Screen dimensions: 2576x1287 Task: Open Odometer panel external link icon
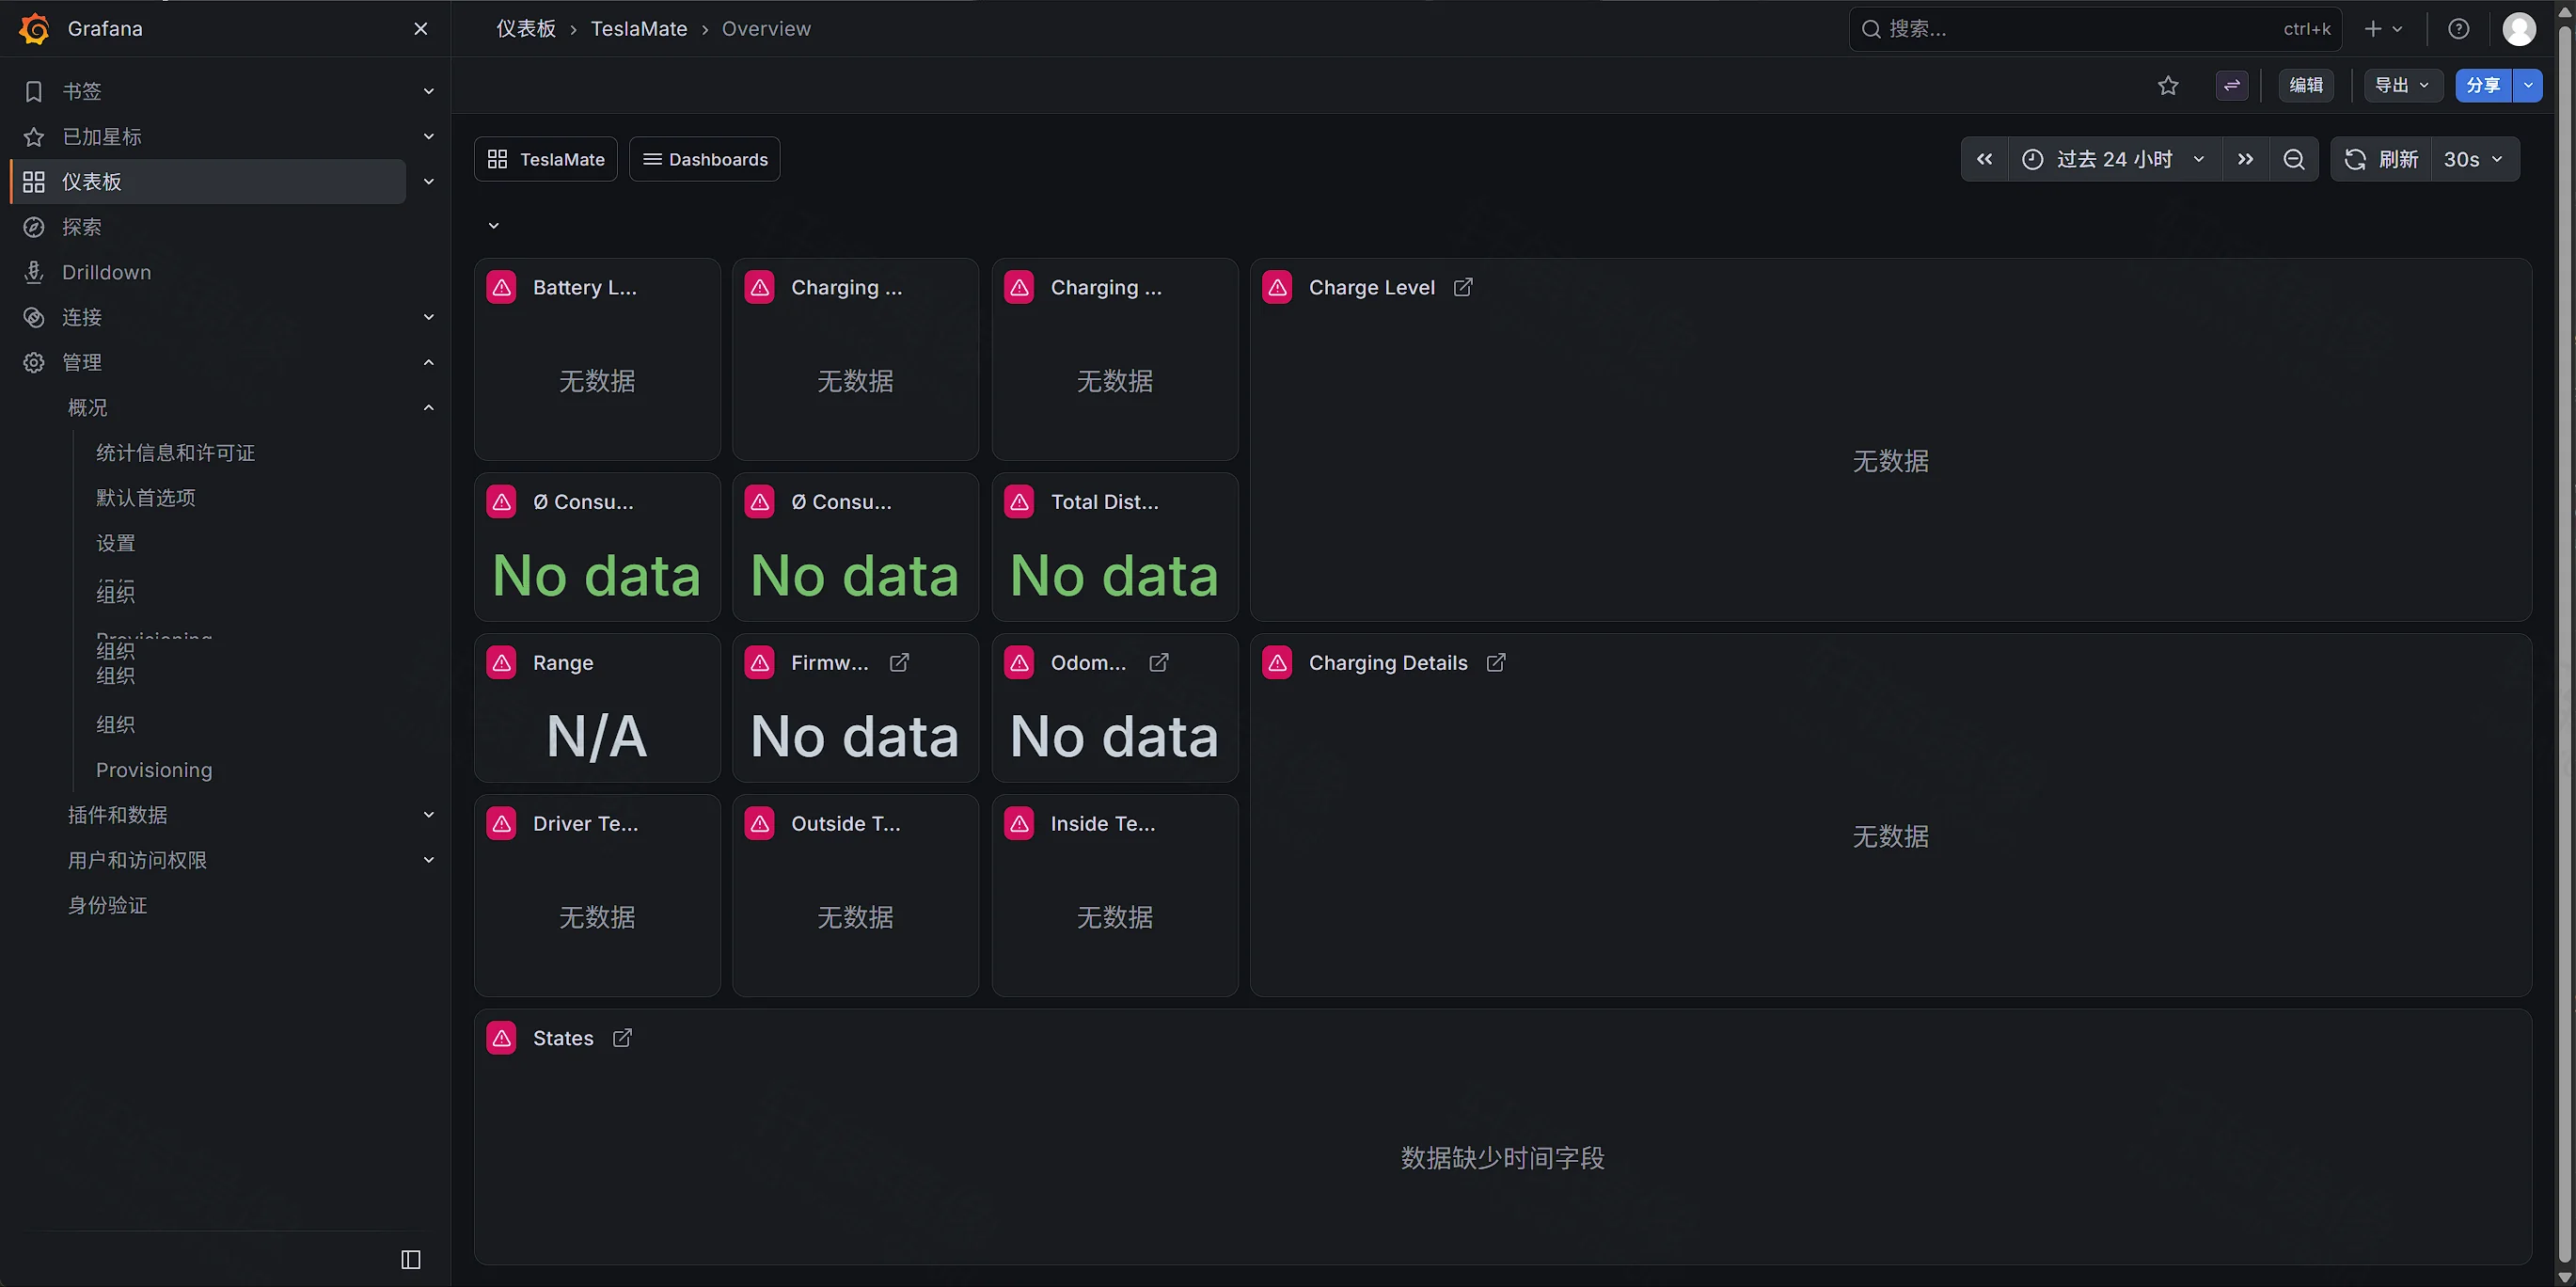click(1159, 663)
